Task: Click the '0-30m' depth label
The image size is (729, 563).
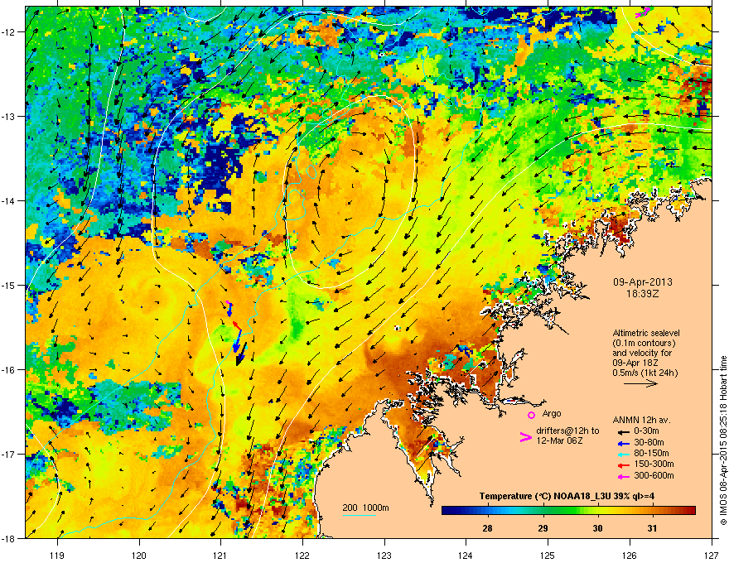Action: pyautogui.click(x=646, y=431)
